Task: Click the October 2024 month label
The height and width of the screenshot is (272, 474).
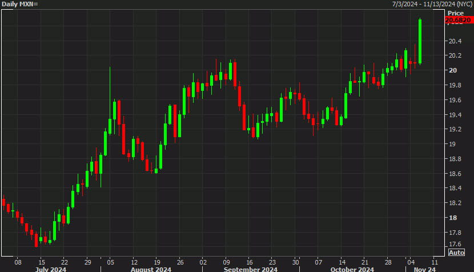Action: (352, 269)
